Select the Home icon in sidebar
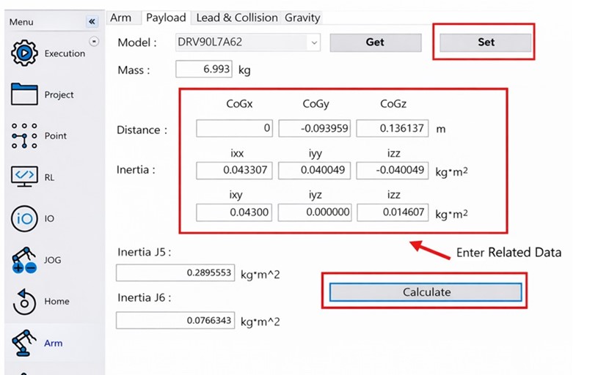Image resolution: width=609 pixels, height=375 pixels. pyautogui.click(x=24, y=301)
